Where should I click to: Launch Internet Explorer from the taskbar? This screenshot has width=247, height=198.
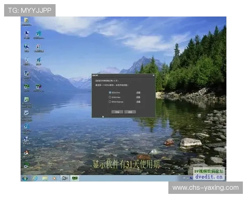click(x=35, y=178)
